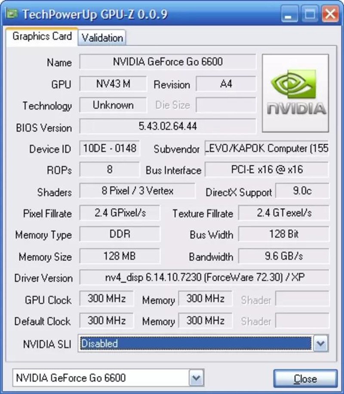The image size is (344, 394).
Task: Click the GPU-Z window title bar text
Action: [95, 14]
